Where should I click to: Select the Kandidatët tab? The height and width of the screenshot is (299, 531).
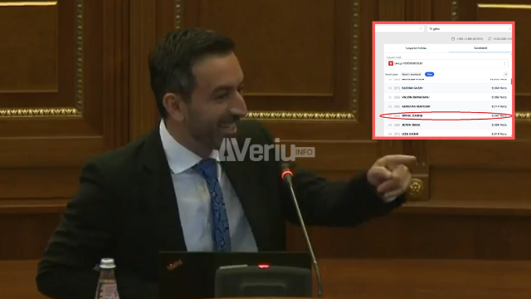tap(480, 48)
